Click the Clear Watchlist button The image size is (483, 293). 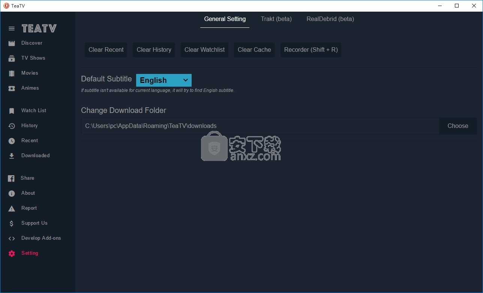[x=205, y=50]
